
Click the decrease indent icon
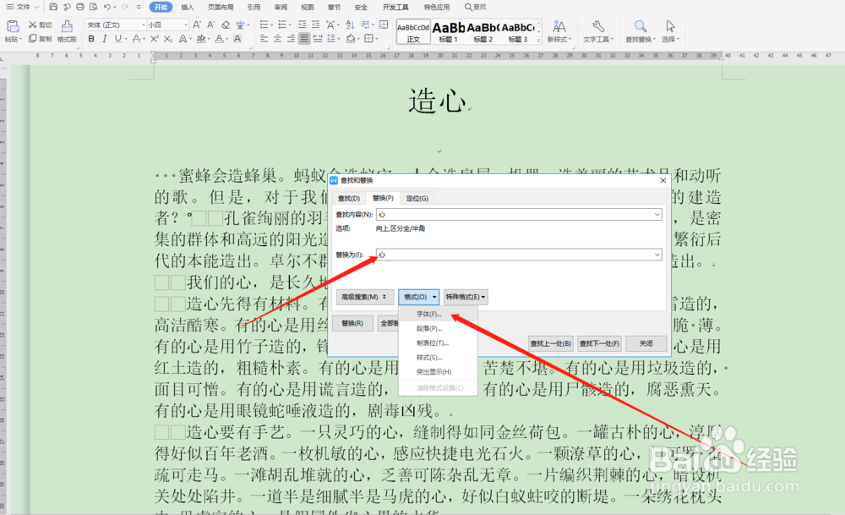302,25
